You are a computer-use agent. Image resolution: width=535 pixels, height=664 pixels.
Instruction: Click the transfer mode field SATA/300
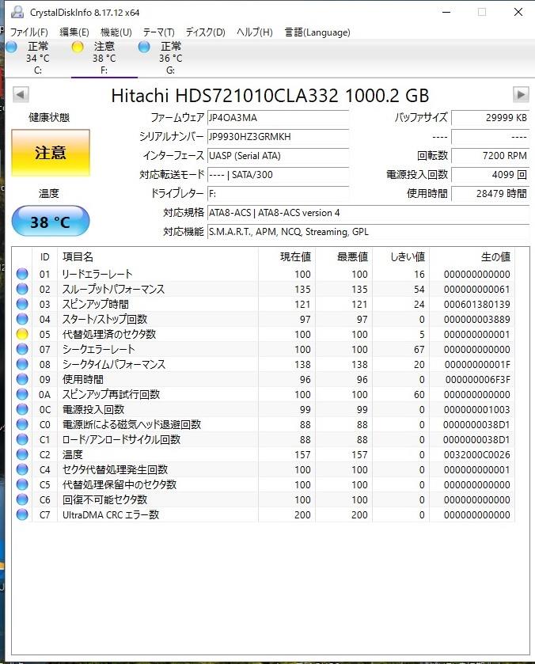tap(278, 174)
